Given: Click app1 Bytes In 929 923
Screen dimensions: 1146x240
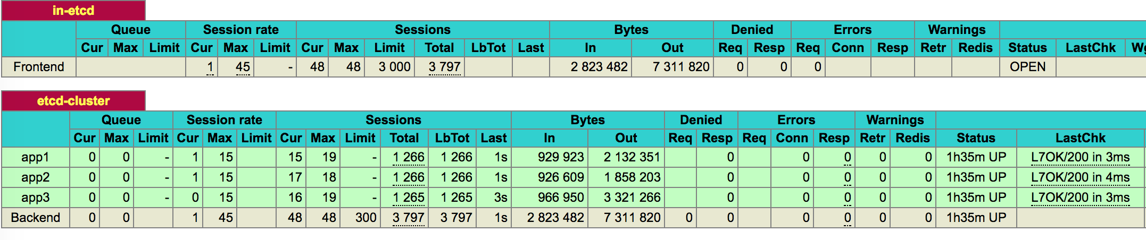Looking at the screenshot, I should tap(561, 157).
